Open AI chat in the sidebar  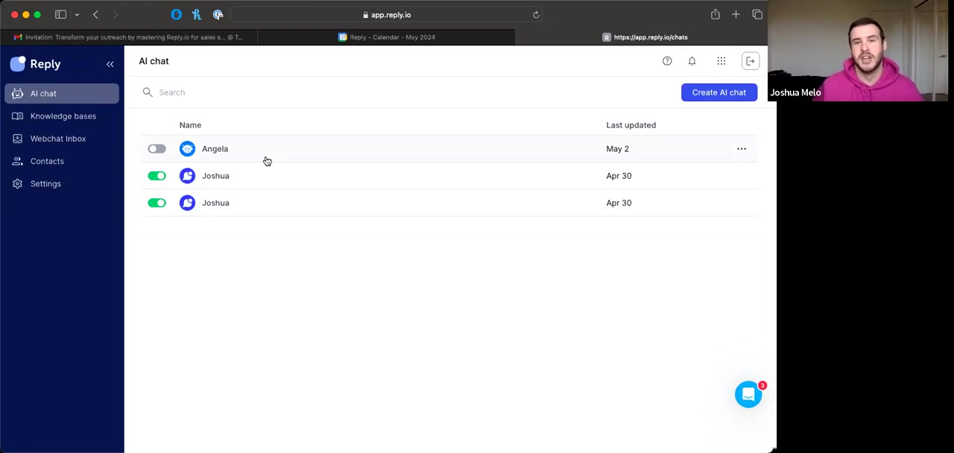point(62,93)
